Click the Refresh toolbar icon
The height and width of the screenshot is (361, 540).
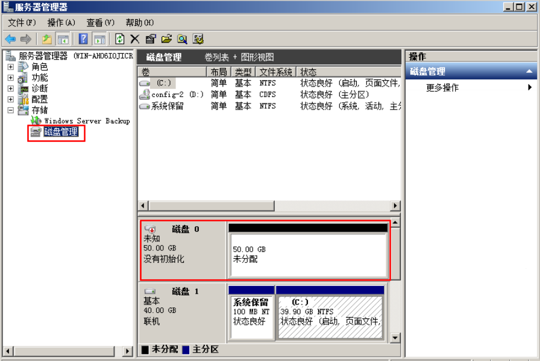click(x=120, y=39)
